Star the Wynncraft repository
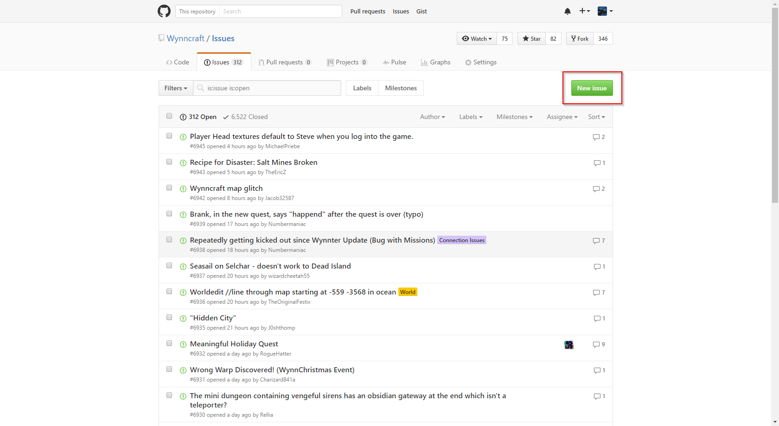779x426 pixels. tap(531, 38)
